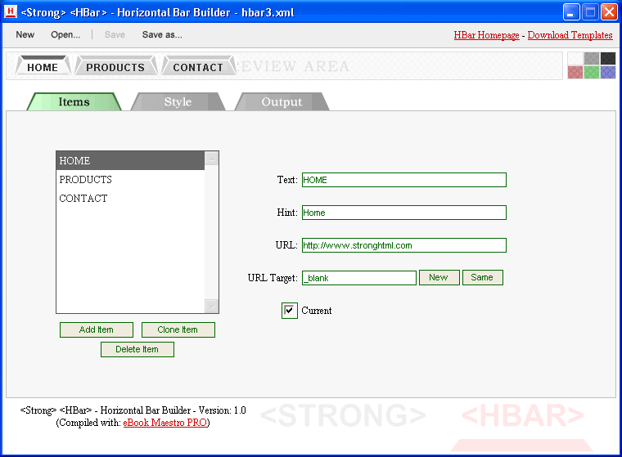The width and height of the screenshot is (622, 457).
Task: Click the Delete Item button
Action: pyautogui.click(x=137, y=350)
